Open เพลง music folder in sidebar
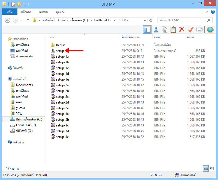 (x=19, y=102)
